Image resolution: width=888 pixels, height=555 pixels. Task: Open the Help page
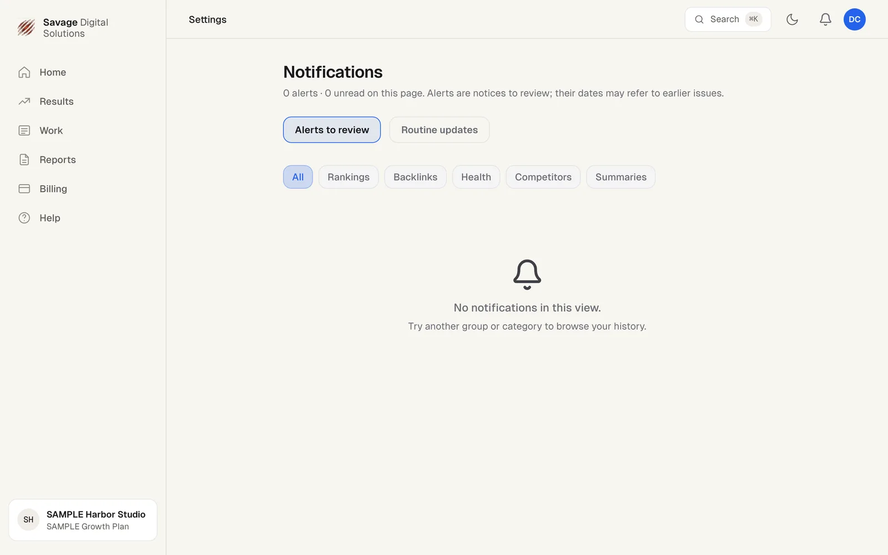click(83, 218)
